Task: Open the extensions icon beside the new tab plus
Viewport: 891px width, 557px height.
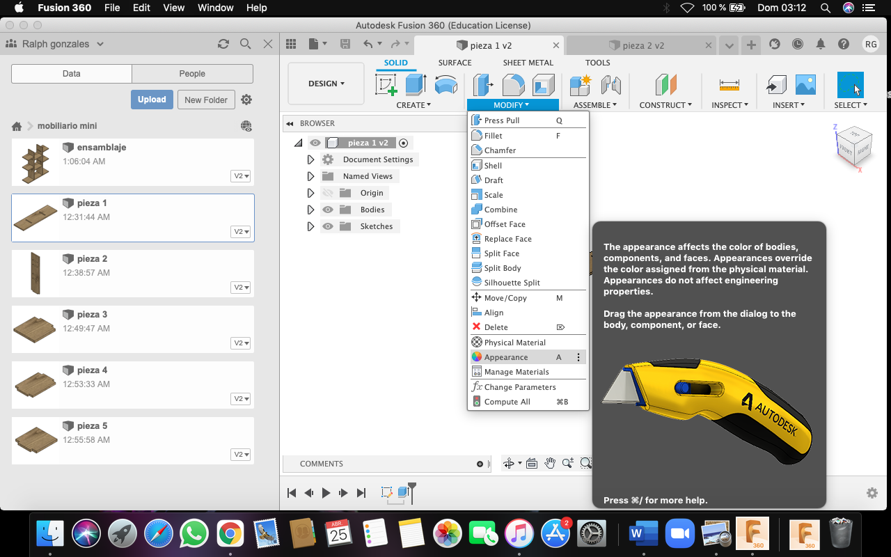Action: (x=775, y=44)
